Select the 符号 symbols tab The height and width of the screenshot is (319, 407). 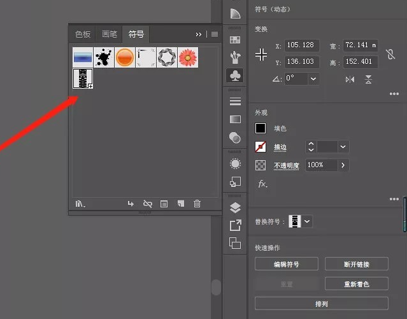[136, 34]
